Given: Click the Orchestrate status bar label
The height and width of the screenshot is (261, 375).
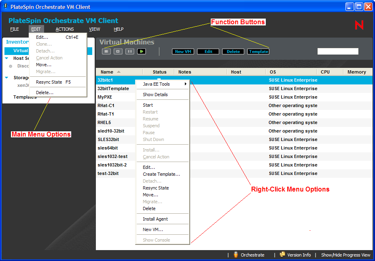Looking at the screenshot, I should coord(252,255).
